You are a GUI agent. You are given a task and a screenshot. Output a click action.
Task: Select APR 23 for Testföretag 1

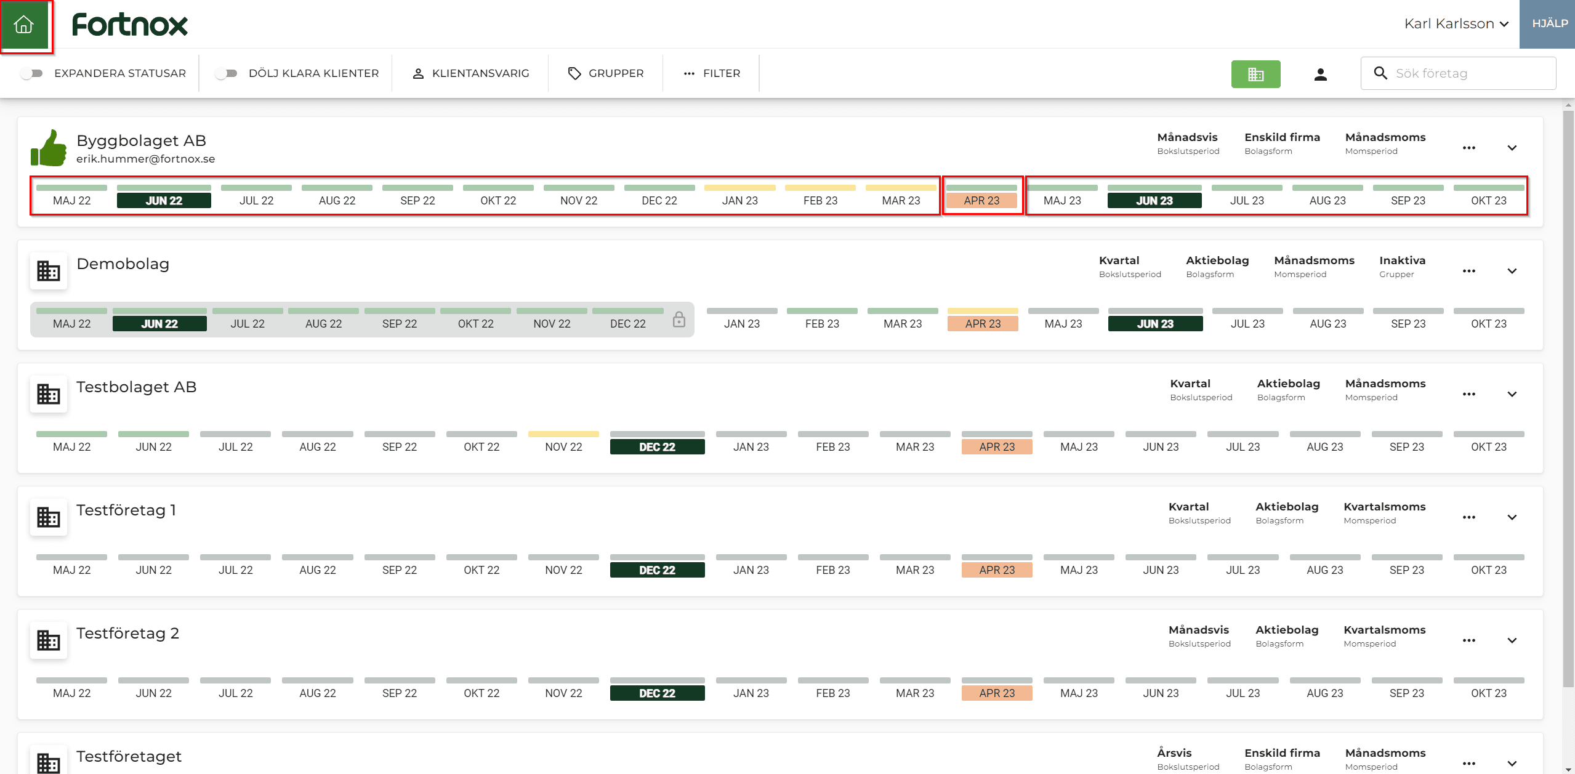coord(997,566)
